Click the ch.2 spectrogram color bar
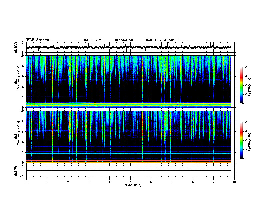The height and width of the screenshot is (204, 264). coord(241,140)
